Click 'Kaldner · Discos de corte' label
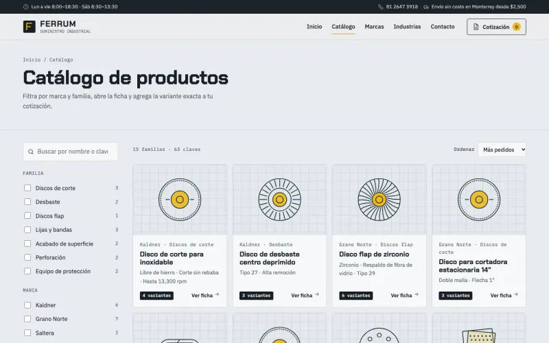549x343 pixels. coord(176,245)
